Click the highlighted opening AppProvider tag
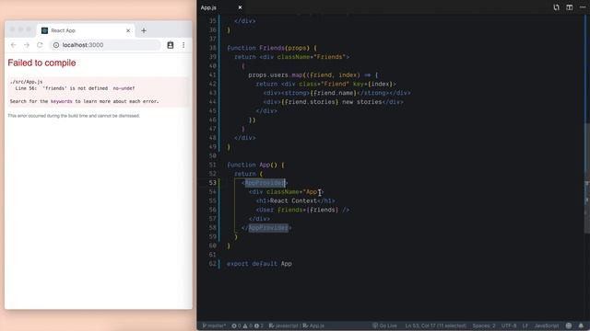Screen dimensions: 590x331 (x=265, y=183)
